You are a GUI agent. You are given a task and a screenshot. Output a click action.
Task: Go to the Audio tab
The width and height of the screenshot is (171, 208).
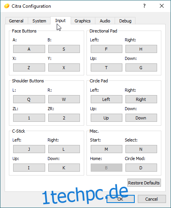(105, 21)
